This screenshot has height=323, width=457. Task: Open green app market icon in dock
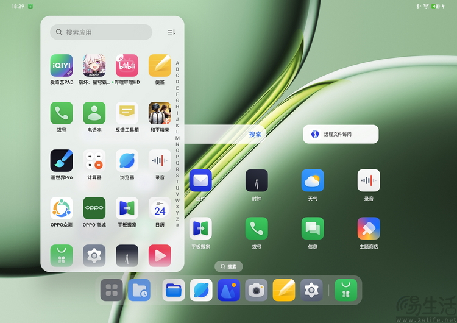coord(346,290)
